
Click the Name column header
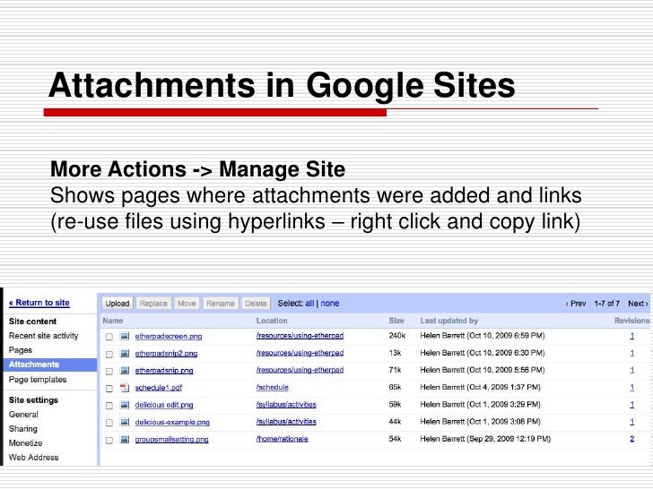(x=113, y=321)
